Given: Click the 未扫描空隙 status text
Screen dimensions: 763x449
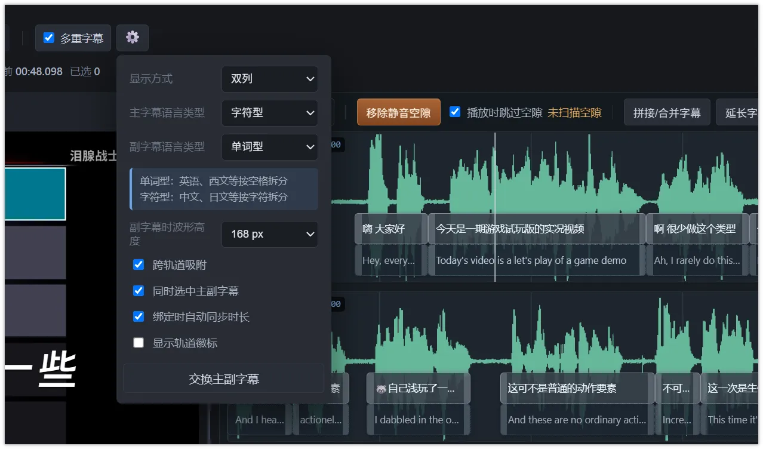Looking at the screenshot, I should tap(574, 112).
